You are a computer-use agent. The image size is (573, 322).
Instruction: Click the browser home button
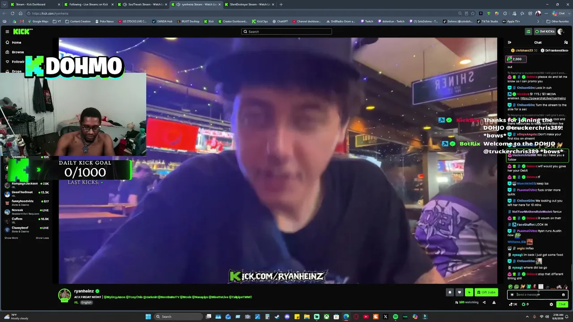click(20, 13)
